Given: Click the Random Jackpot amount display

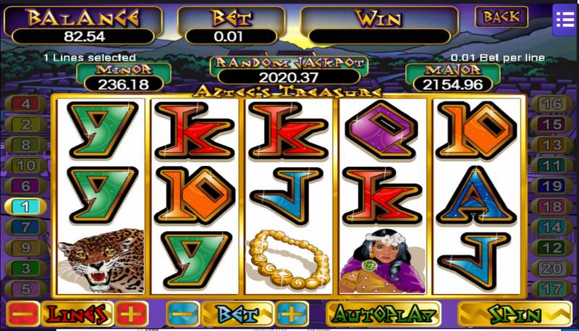Looking at the screenshot, I should 289,77.
